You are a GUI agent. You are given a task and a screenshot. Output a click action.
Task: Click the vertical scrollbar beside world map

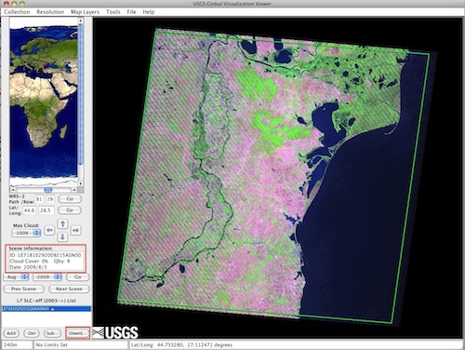point(80,95)
